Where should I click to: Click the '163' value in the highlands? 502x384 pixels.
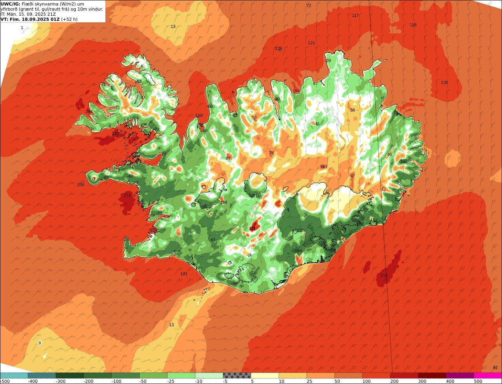coord(324,167)
